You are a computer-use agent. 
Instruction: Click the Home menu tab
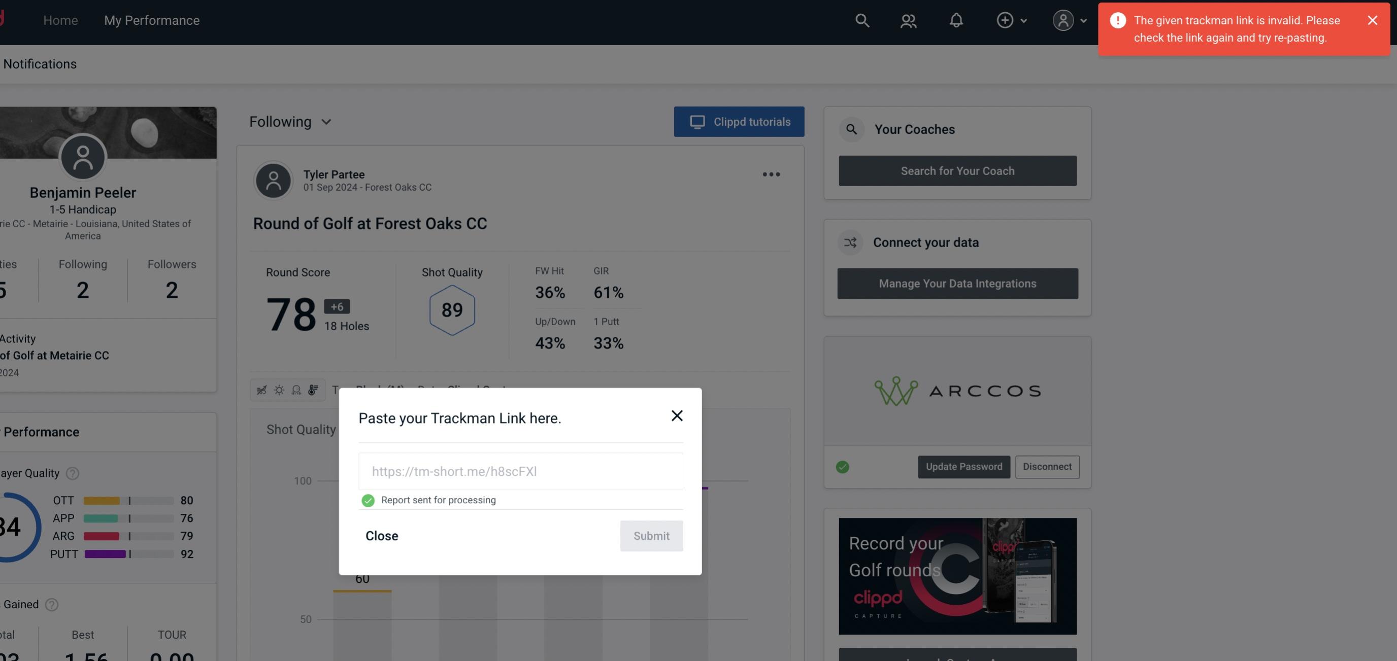pos(60,20)
